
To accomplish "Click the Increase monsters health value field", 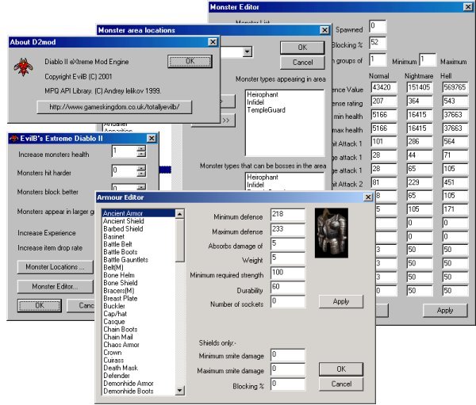I will (x=125, y=151).
